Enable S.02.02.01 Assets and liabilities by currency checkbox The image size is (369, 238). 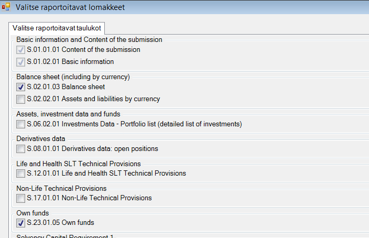(21, 99)
